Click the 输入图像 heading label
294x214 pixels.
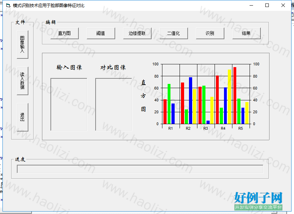(x=69, y=67)
